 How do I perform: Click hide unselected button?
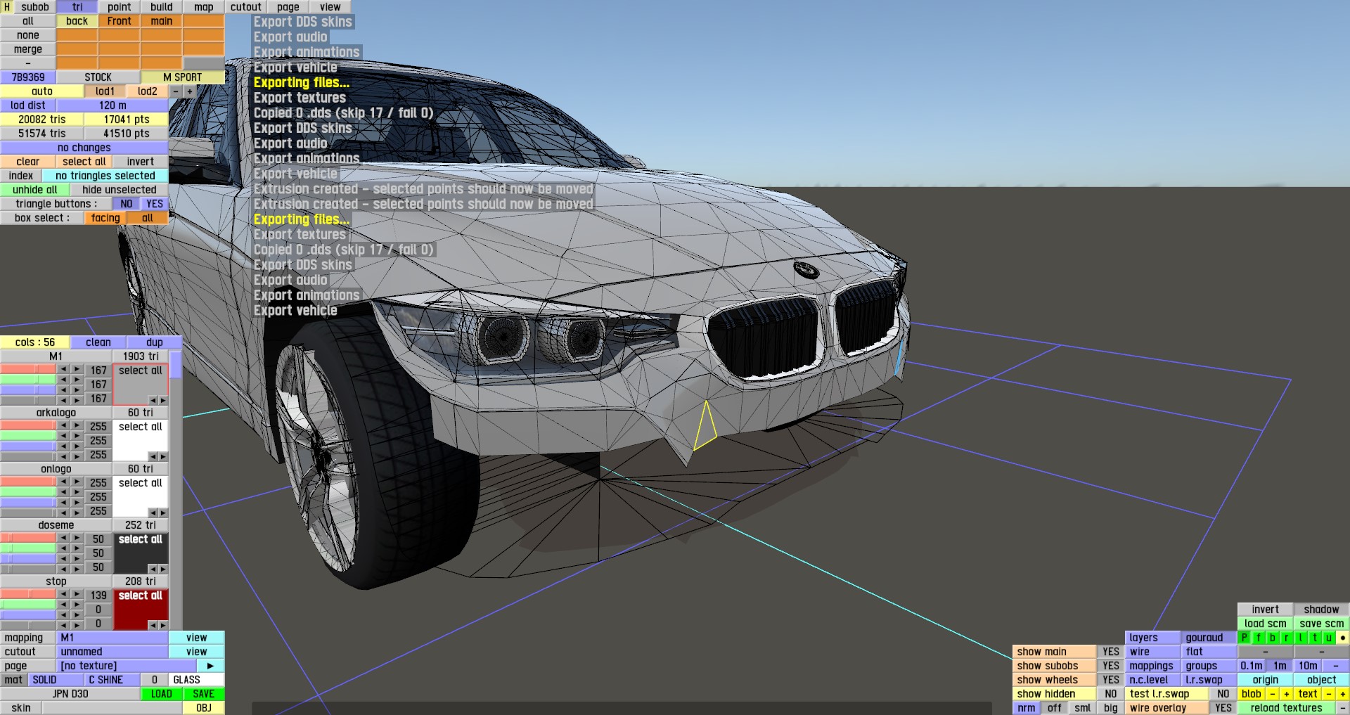click(x=120, y=190)
